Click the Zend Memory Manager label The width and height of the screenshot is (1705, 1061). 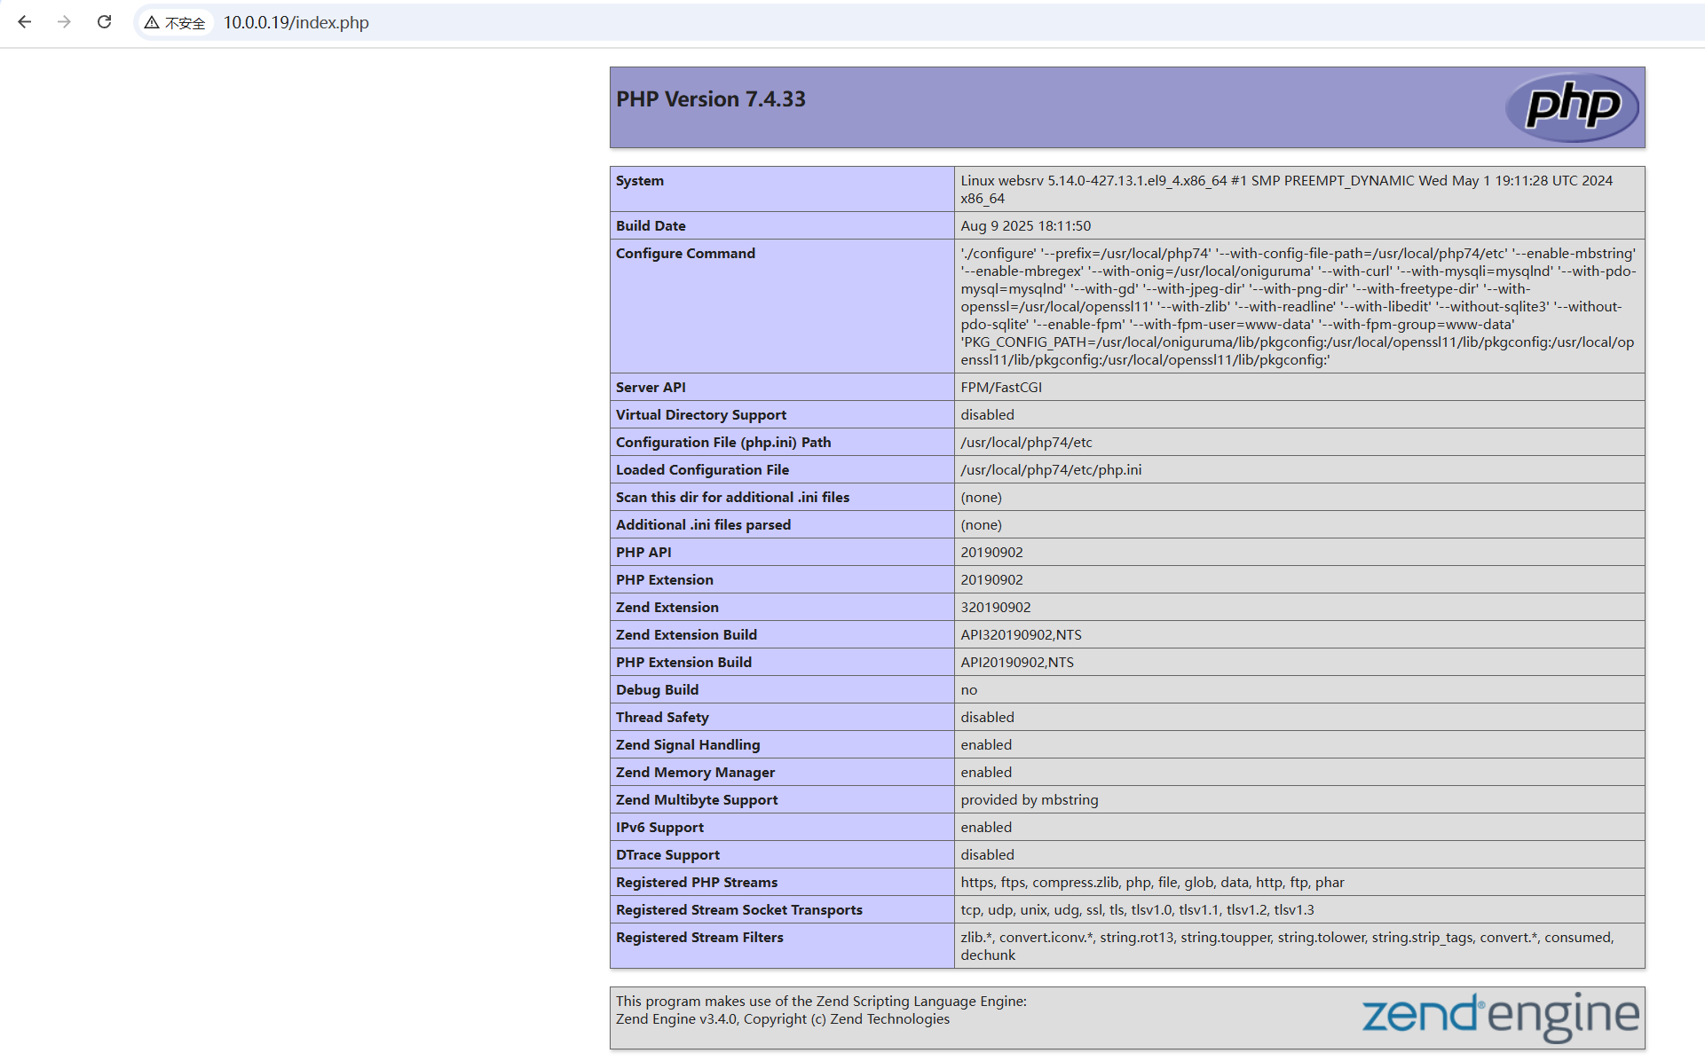coord(695,773)
